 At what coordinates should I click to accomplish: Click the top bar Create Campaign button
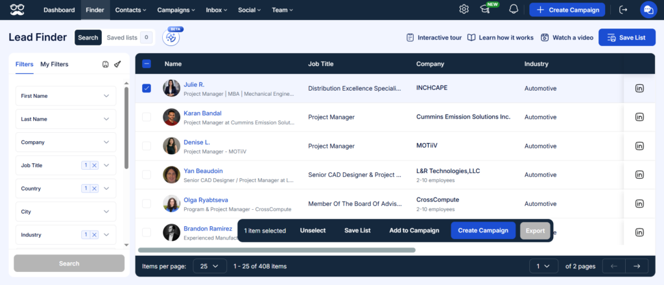click(567, 10)
